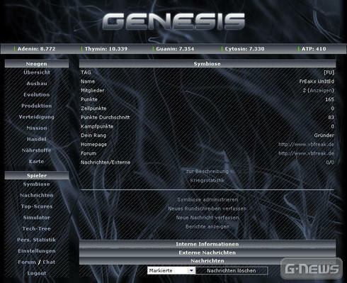
Task: Go to Nährstoffe in the menu
Action: tap(37, 150)
